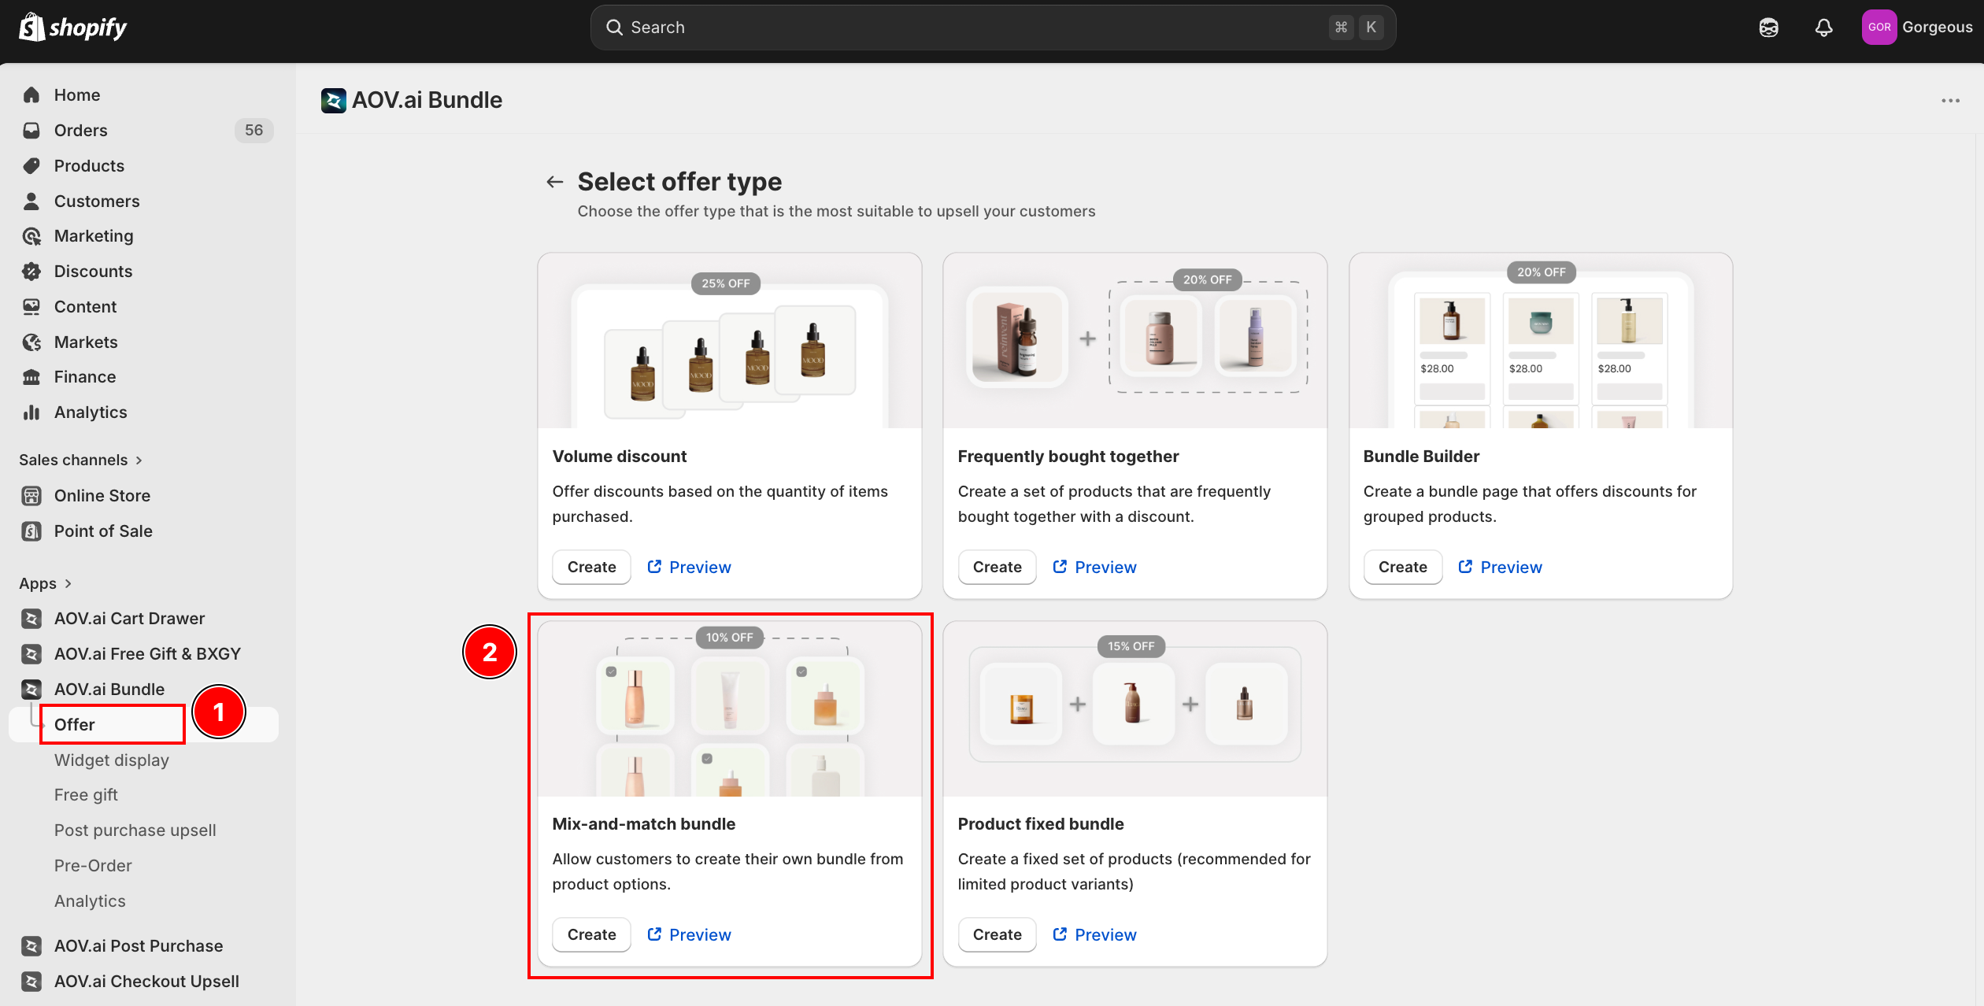Image resolution: width=1984 pixels, height=1006 pixels.
Task: Preview the Product fixed bundle
Action: tap(1094, 935)
